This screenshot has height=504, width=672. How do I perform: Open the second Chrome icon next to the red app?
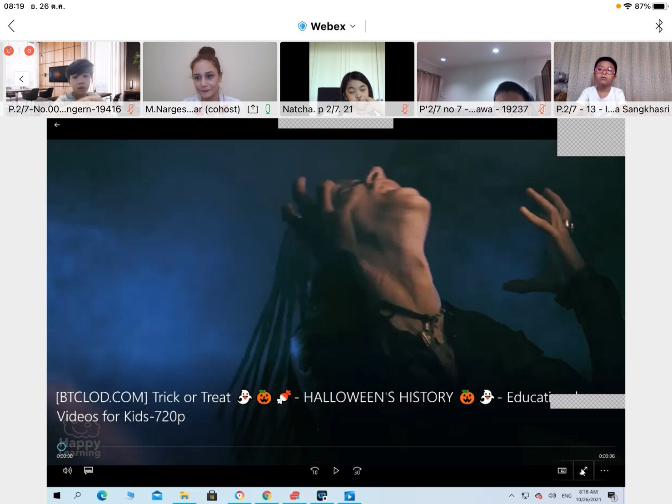pyautogui.click(x=267, y=495)
